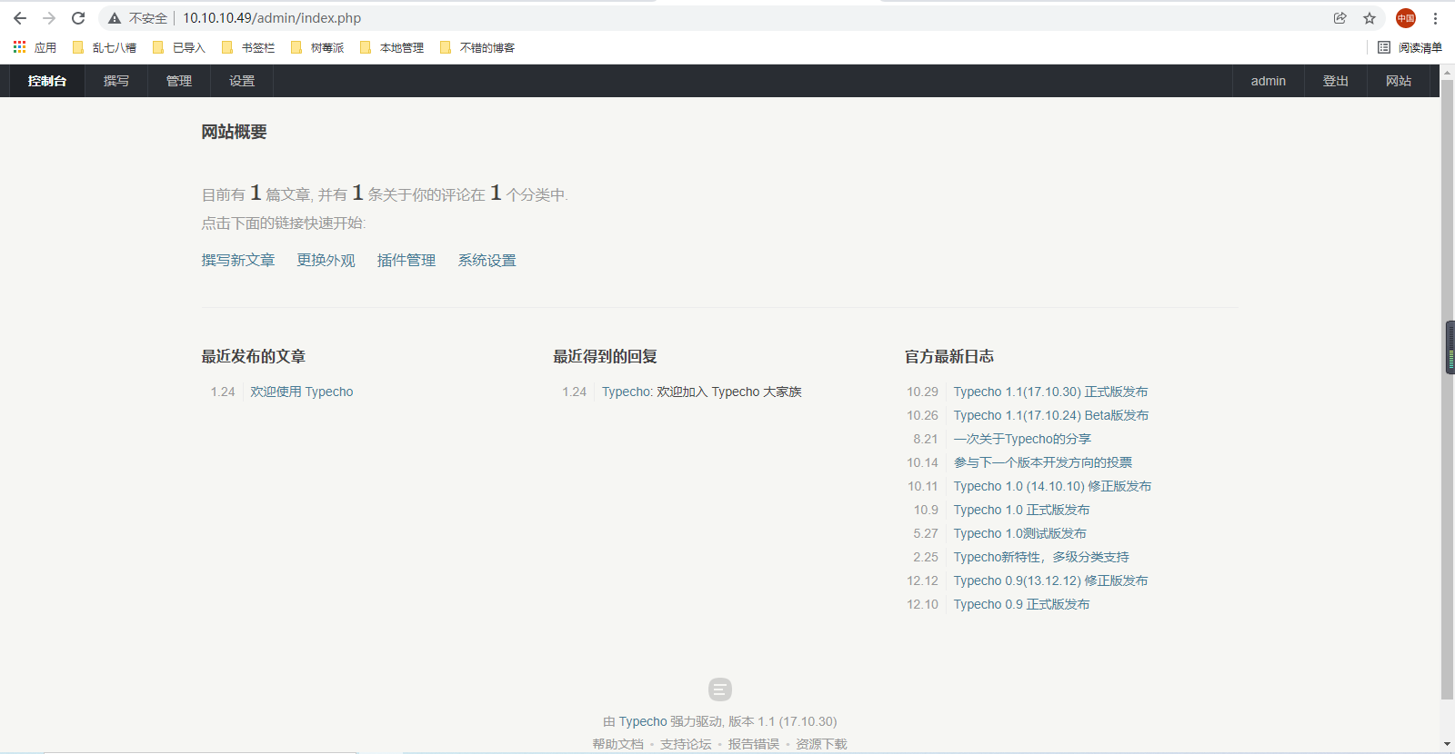Open the 报告错误 footer link
The height and width of the screenshot is (754, 1455).
[754, 744]
